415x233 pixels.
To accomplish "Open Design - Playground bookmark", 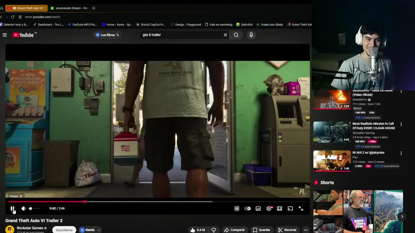I will pos(186,25).
